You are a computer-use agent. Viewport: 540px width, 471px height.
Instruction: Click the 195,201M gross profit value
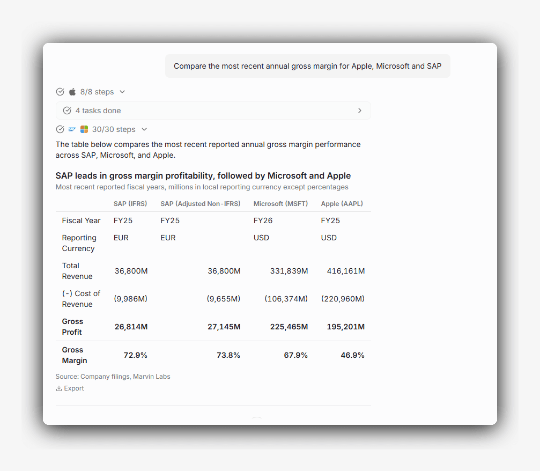point(346,327)
